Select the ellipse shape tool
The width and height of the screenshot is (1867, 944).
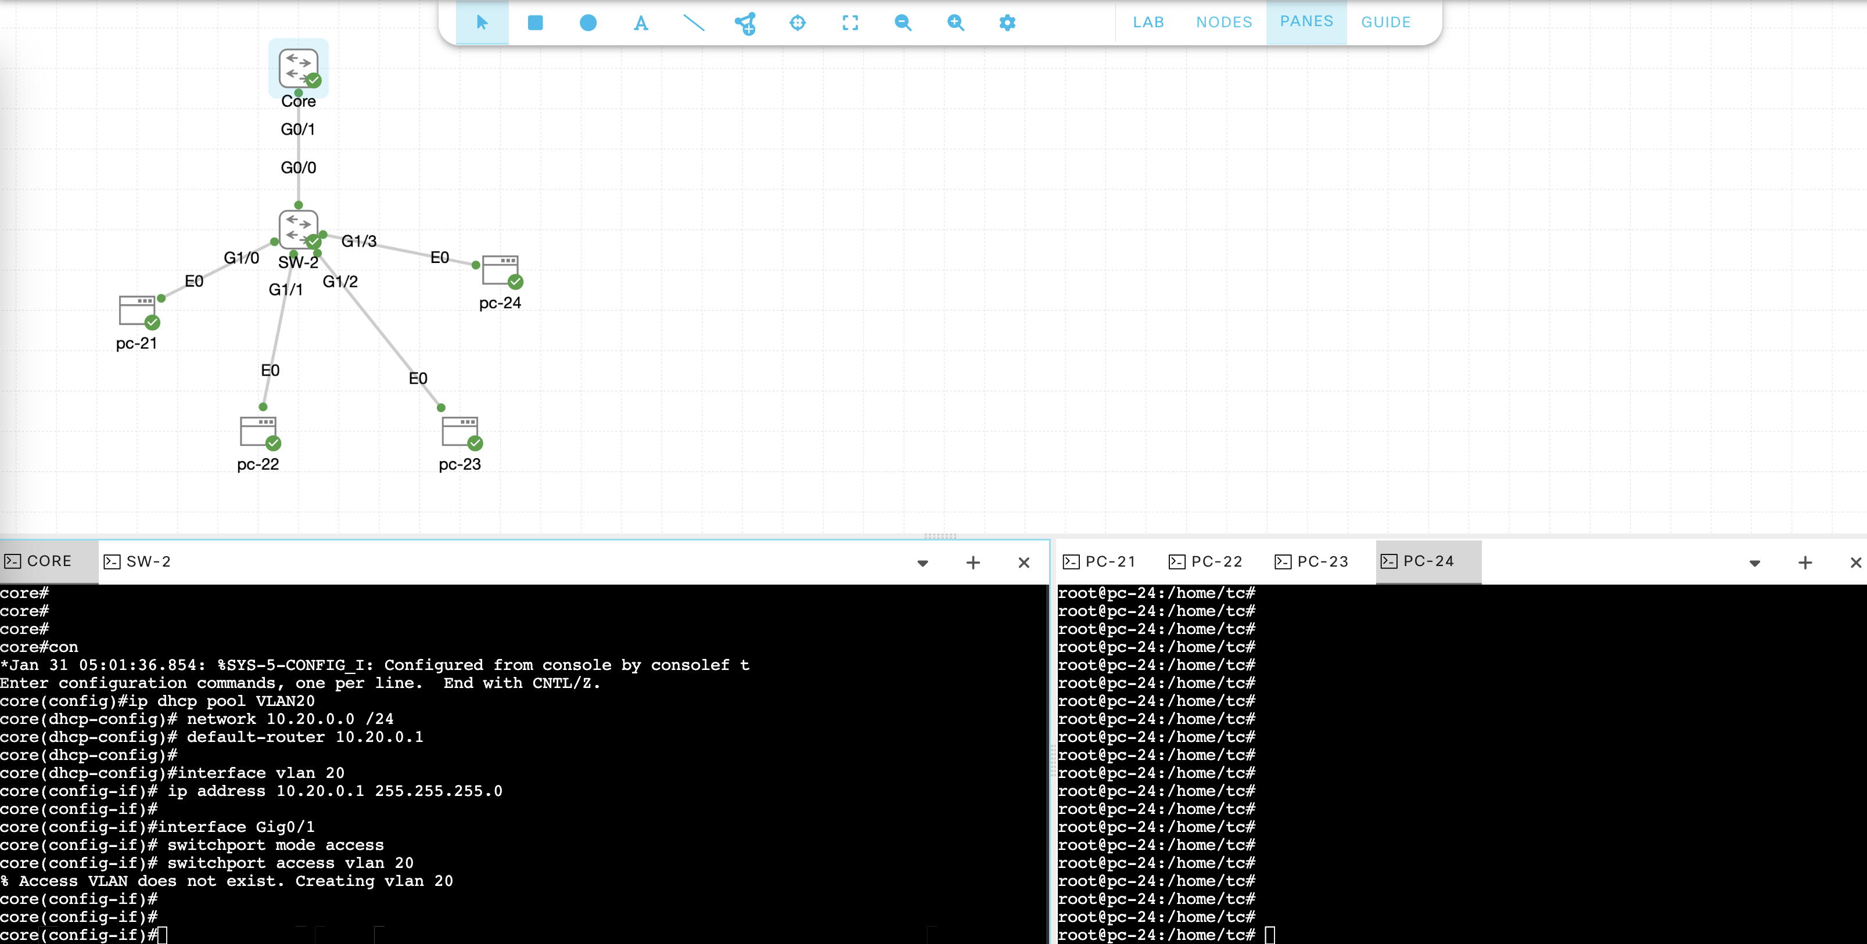pos(588,23)
